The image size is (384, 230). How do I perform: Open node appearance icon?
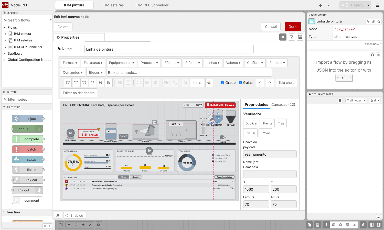(x=300, y=37)
